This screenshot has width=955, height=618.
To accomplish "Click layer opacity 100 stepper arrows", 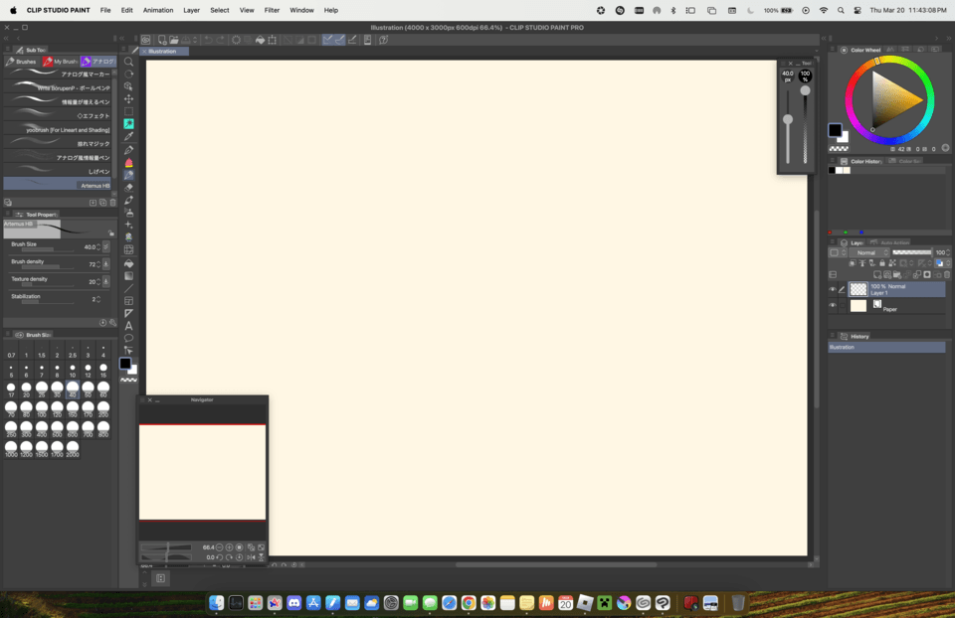I will pyautogui.click(x=948, y=252).
